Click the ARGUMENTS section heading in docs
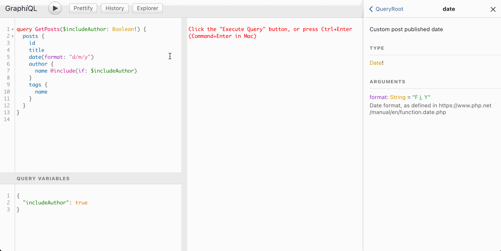 click(387, 82)
